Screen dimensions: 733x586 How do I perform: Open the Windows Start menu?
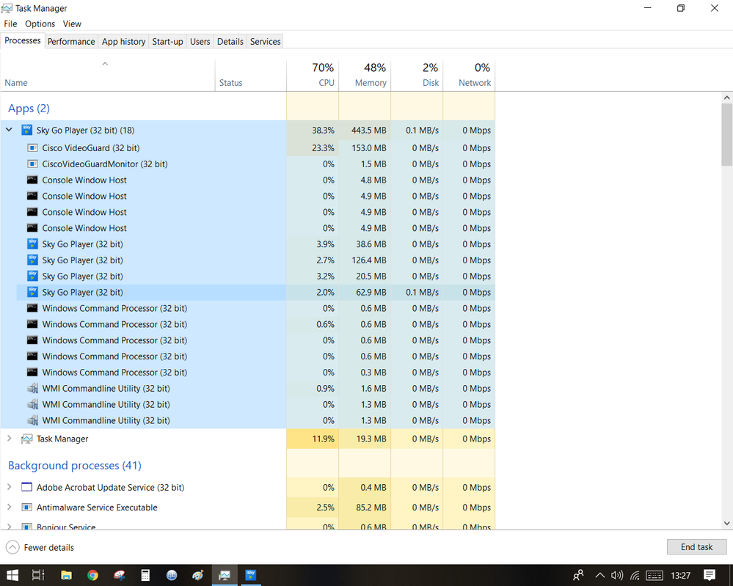[x=12, y=575]
